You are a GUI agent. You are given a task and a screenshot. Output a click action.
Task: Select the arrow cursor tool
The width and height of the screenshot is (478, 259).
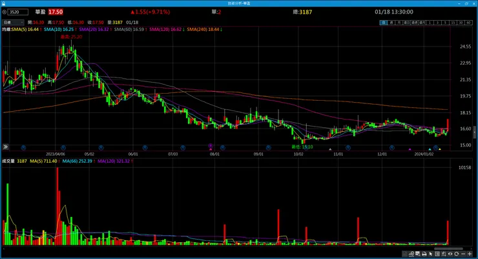coord(431,254)
